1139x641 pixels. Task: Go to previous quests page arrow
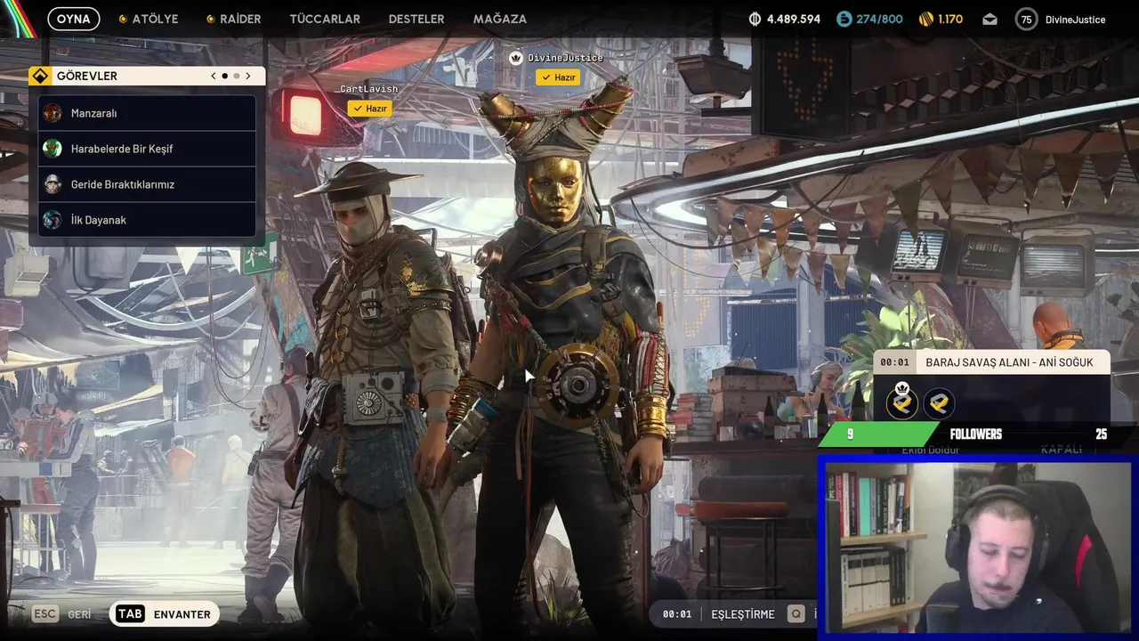pyautogui.click(x=214, y=76)
